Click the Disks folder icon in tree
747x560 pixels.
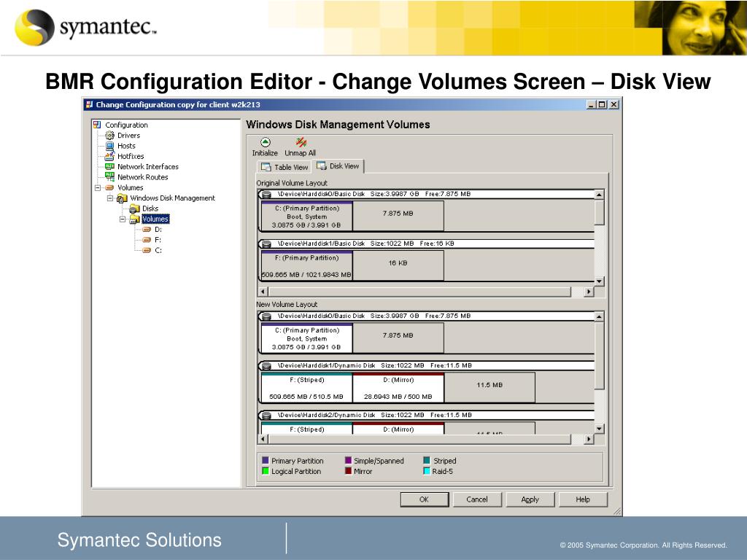coord(134,209)
